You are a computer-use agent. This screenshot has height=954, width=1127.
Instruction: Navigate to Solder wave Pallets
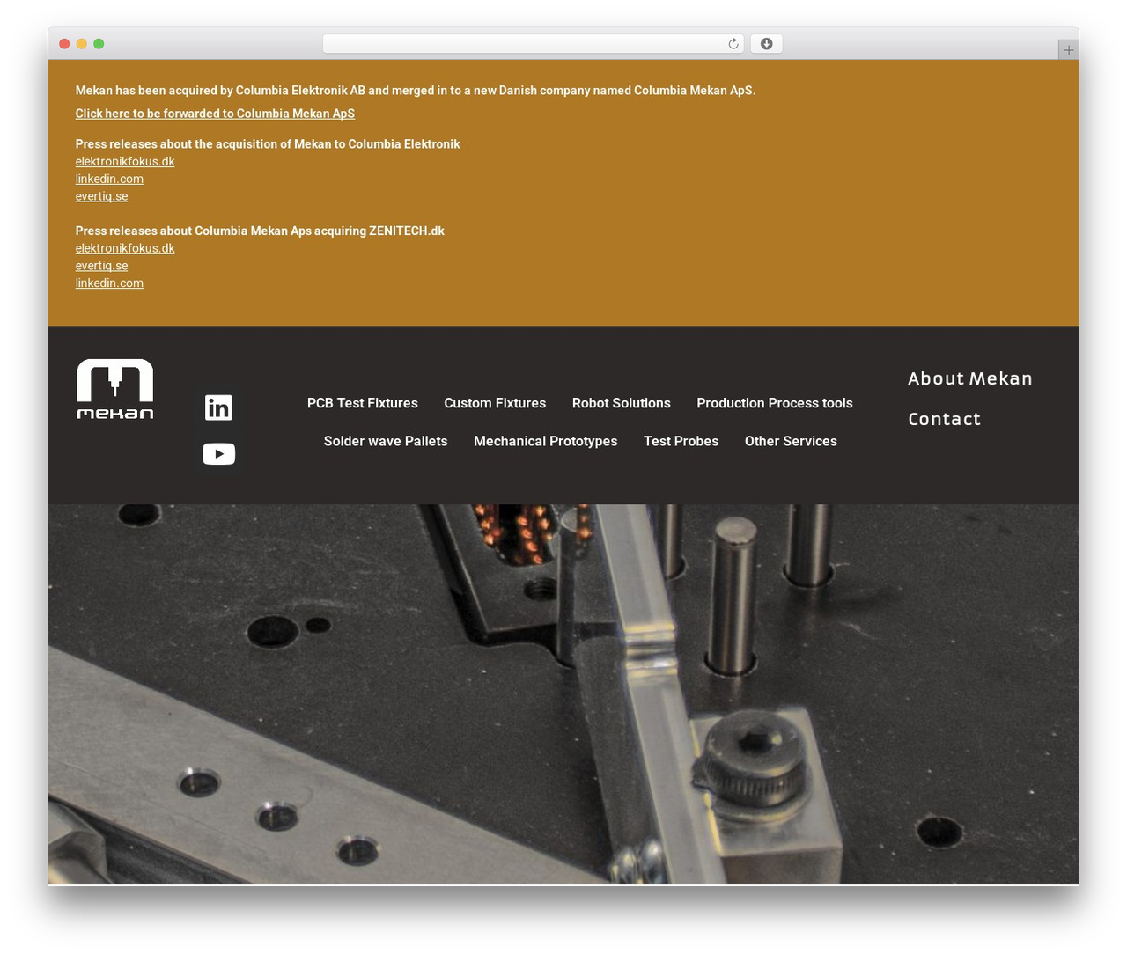pyautogui.click(x=386, y=441)
